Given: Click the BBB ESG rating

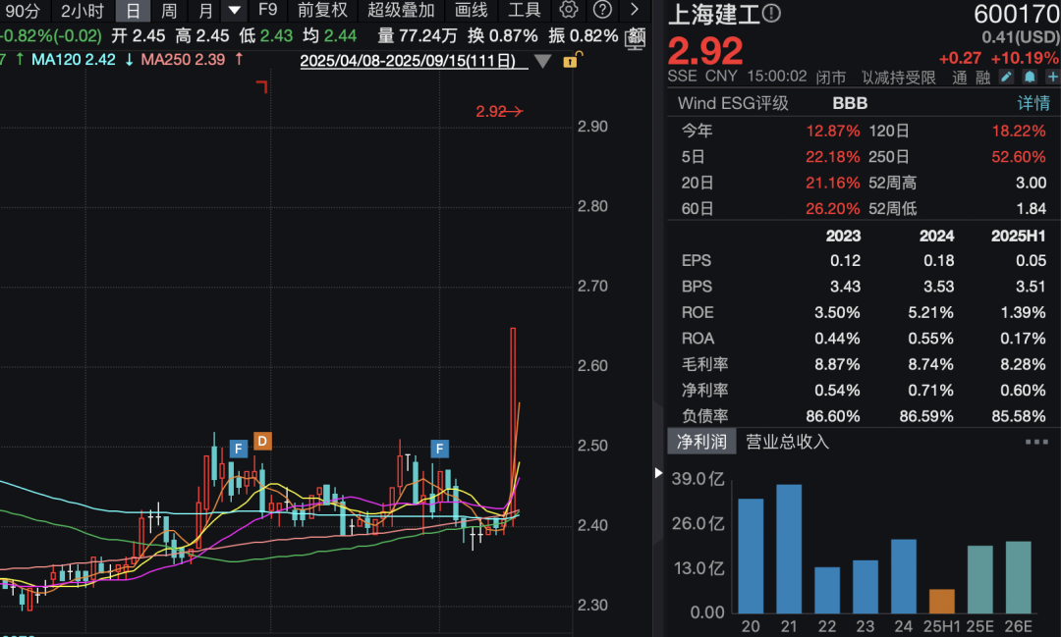Looking at the screenshot, I should [x=850, y=103].
